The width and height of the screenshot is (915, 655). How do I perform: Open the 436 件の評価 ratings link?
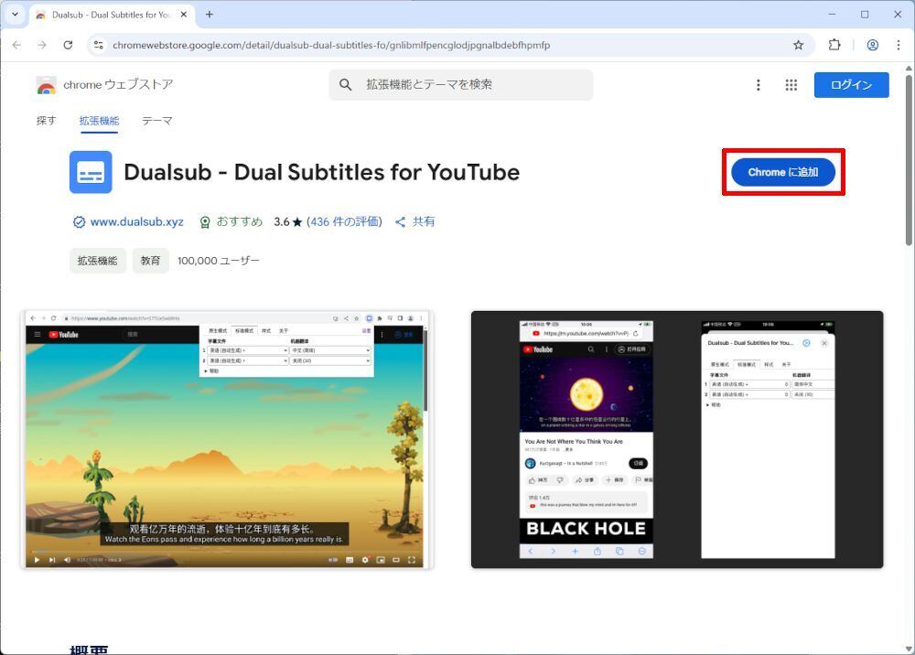click(344, 221)
